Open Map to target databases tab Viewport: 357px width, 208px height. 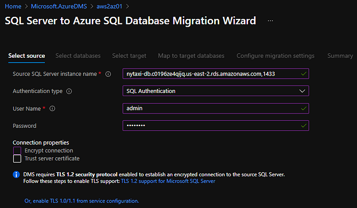pos(191,56)
